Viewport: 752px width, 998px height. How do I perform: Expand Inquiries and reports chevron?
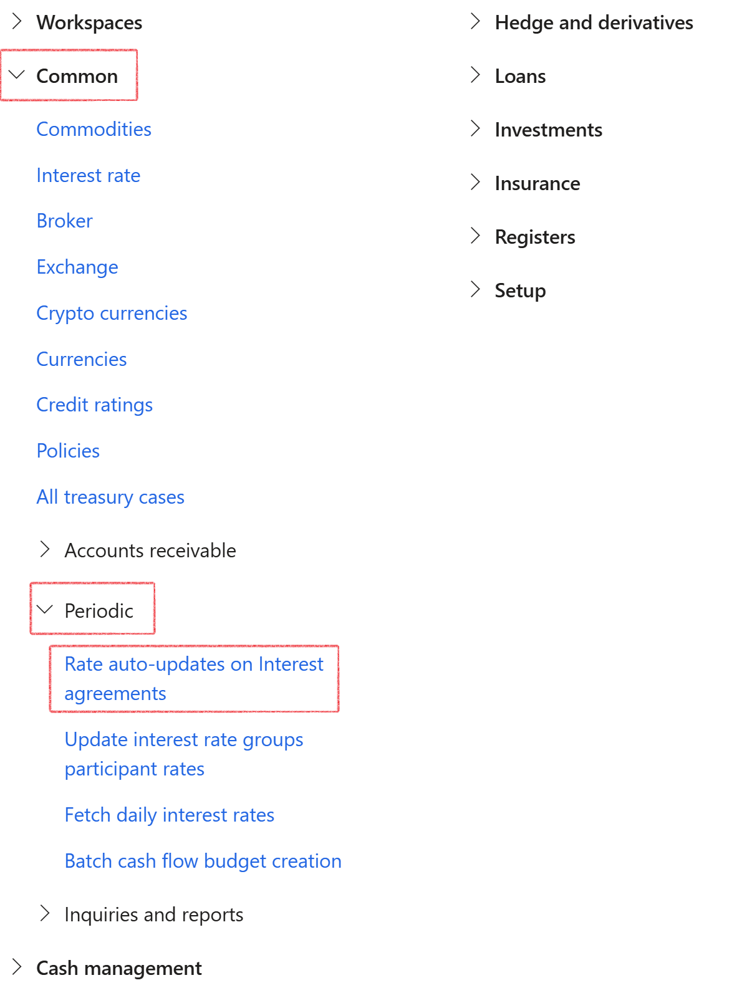pos(45,913)
